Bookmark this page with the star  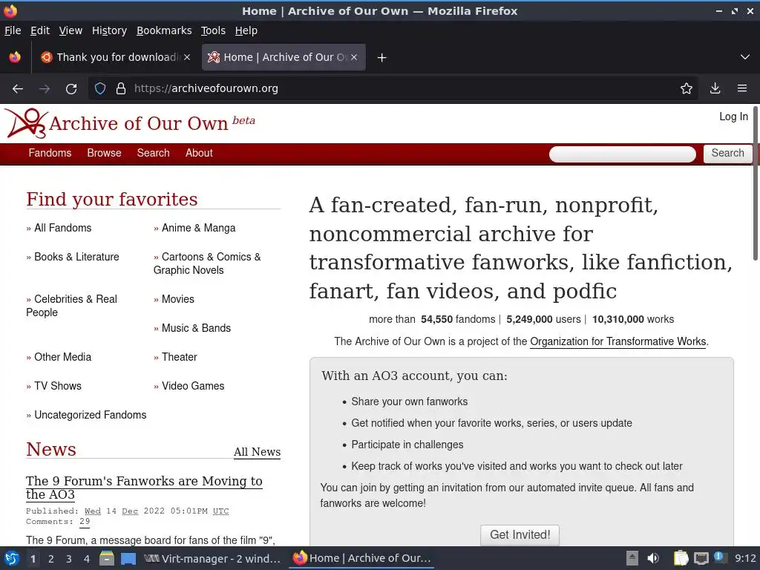[687, 89]
